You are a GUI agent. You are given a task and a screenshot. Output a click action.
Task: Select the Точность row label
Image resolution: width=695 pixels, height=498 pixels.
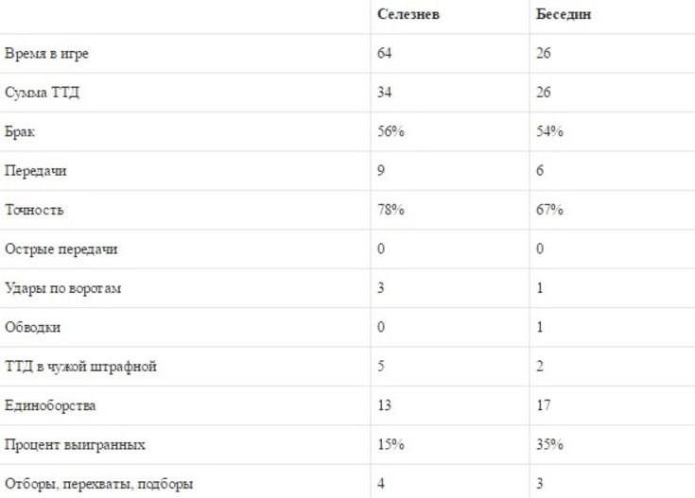click(34, 210)
